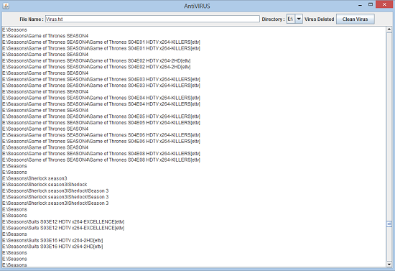
Task: Select first Game of Thrones S04E01 row
Action: 101,42
